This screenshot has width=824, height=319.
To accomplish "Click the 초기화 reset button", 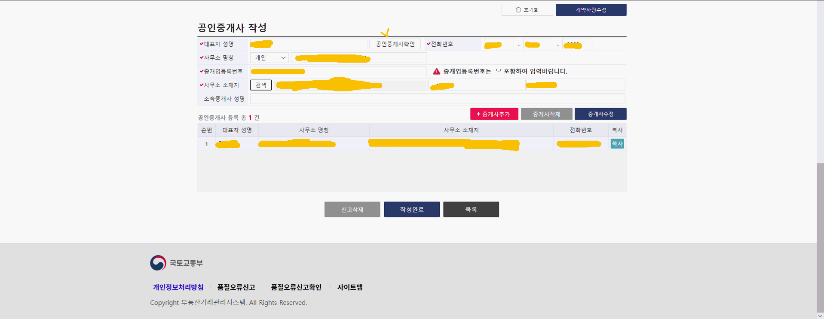I will tap(527, 10).
